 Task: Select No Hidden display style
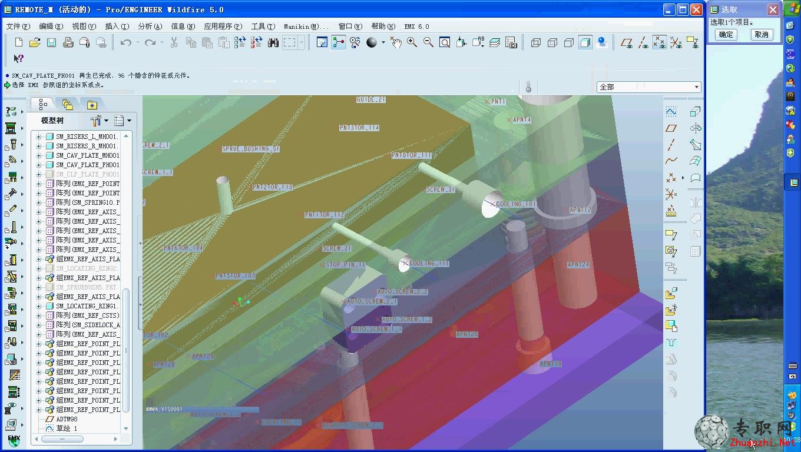coord(568,42)
